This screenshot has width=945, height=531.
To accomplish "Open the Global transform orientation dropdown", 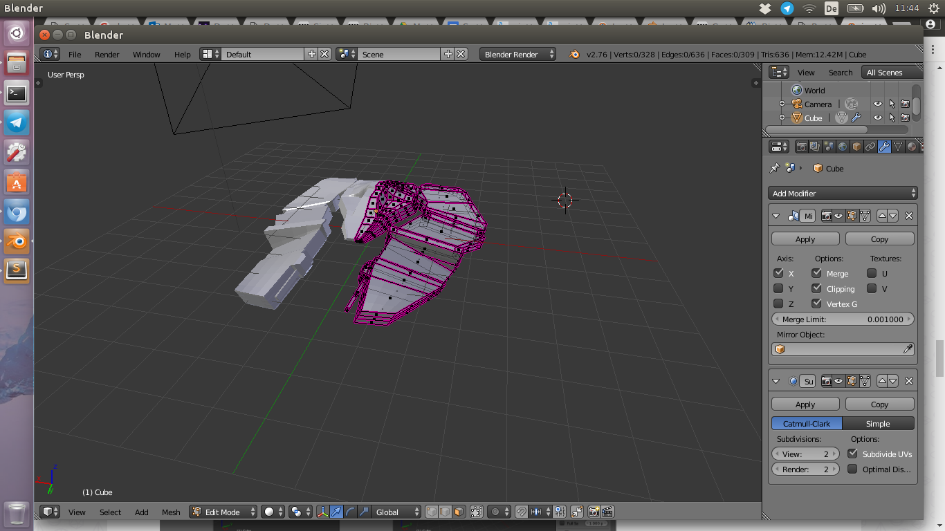I will point(396,512).
